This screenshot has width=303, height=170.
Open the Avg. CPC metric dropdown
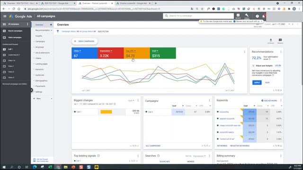(x=131, y=51)
